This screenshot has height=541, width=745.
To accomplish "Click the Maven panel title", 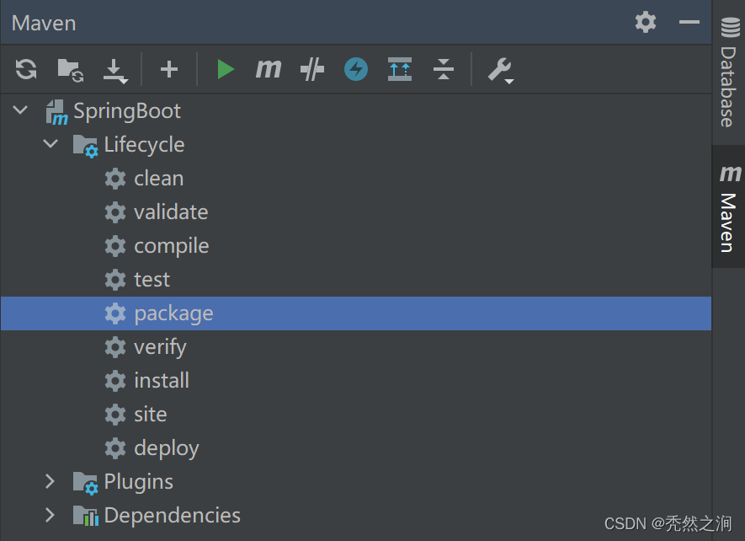I will 44,24.
